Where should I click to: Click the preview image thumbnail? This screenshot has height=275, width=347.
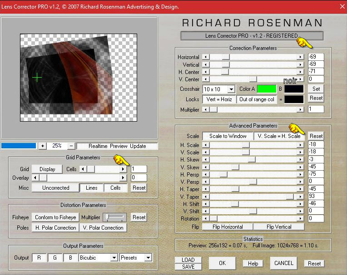tap(79, 78)
